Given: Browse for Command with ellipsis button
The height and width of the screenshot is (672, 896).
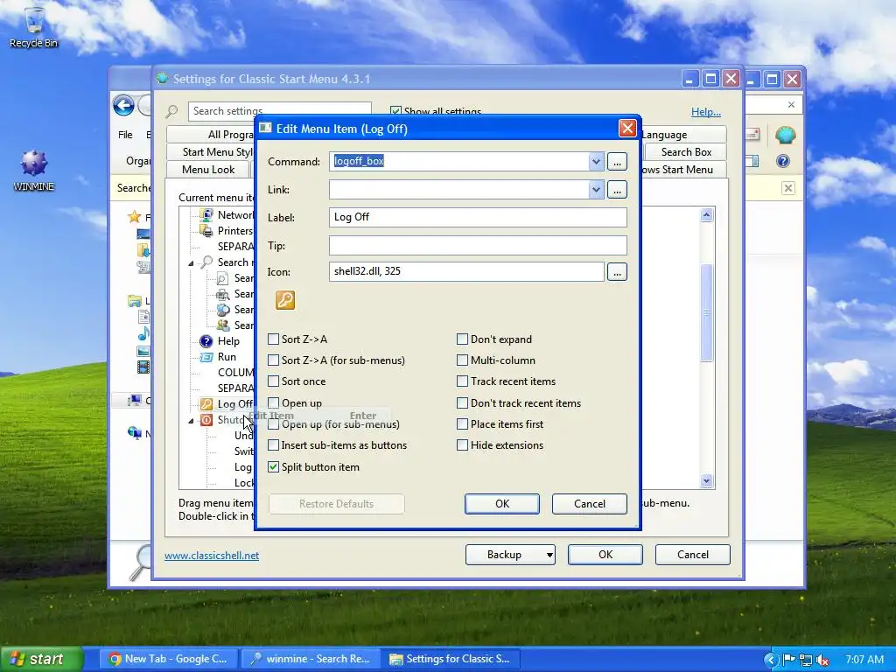Looking at the screenshot, I should [x=617, y=162].
